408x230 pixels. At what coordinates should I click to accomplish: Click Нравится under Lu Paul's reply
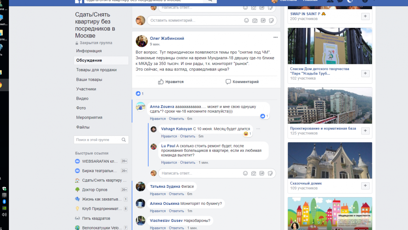tap(169, 163)
